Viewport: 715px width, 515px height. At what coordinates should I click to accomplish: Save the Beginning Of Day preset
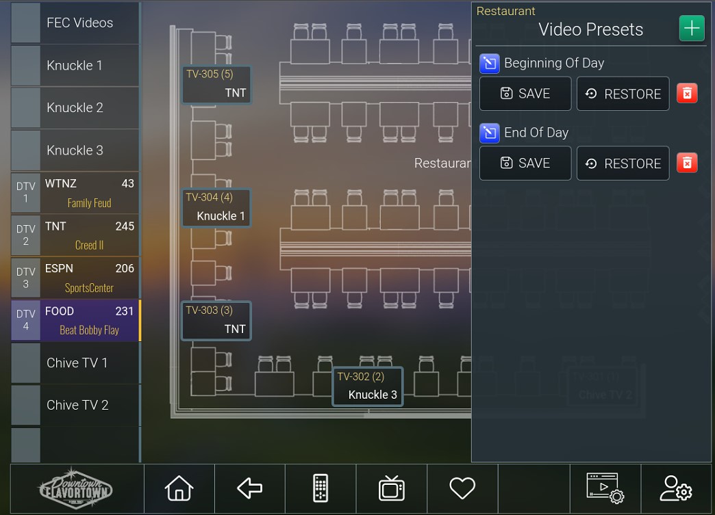(525, 93)
